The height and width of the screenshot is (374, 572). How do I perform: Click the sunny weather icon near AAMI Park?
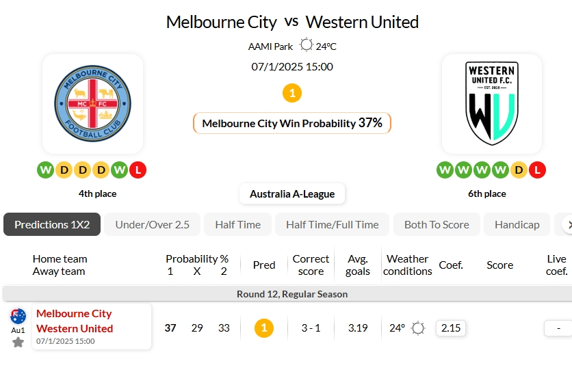[x=306, y=46]
